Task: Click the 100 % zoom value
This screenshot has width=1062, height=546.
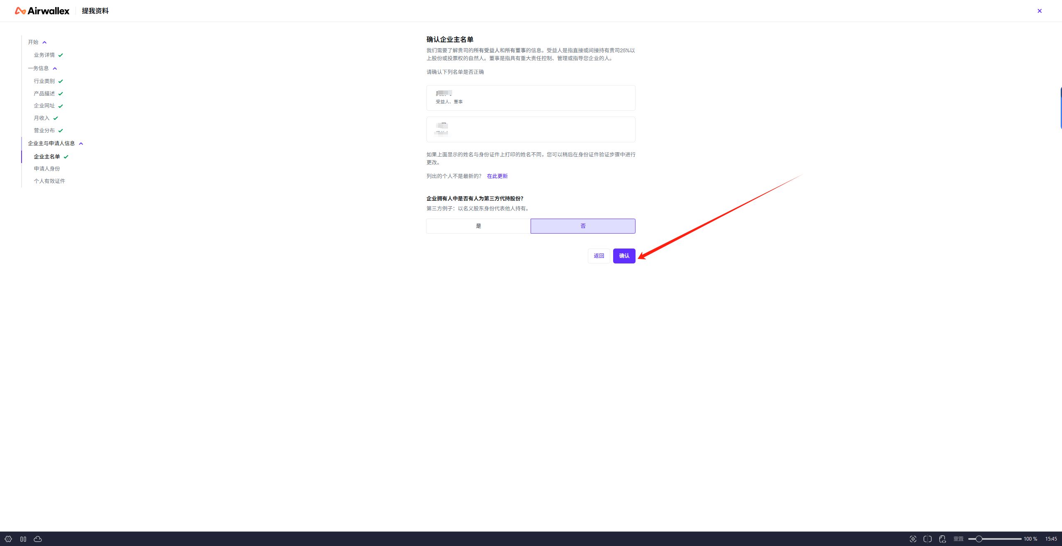Action: click(1030, 539)
